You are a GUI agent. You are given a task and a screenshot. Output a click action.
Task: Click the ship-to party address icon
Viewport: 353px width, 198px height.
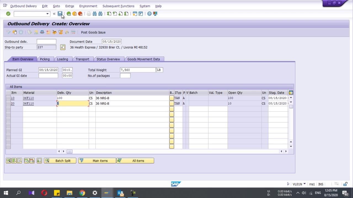(63, 47)
